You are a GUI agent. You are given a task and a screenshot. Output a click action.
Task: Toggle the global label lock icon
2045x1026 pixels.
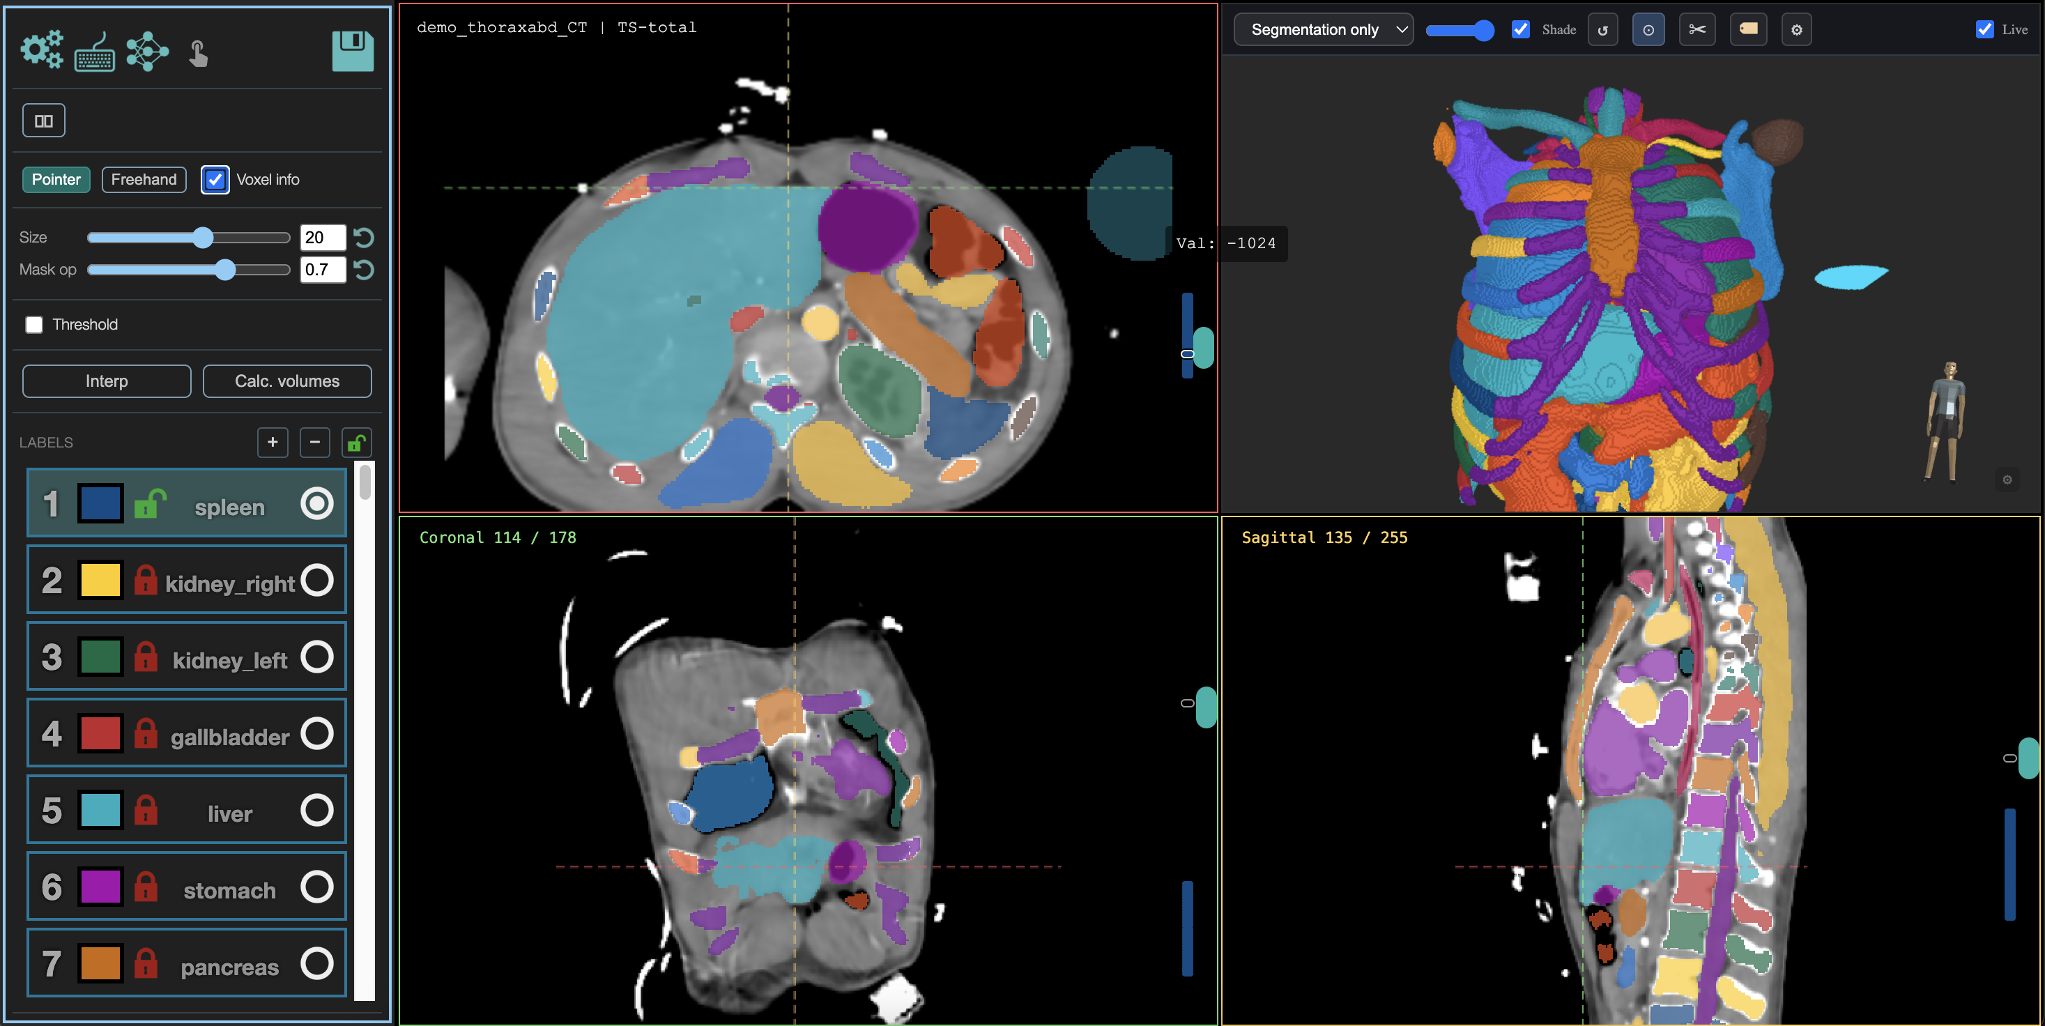tap(356, 443)
